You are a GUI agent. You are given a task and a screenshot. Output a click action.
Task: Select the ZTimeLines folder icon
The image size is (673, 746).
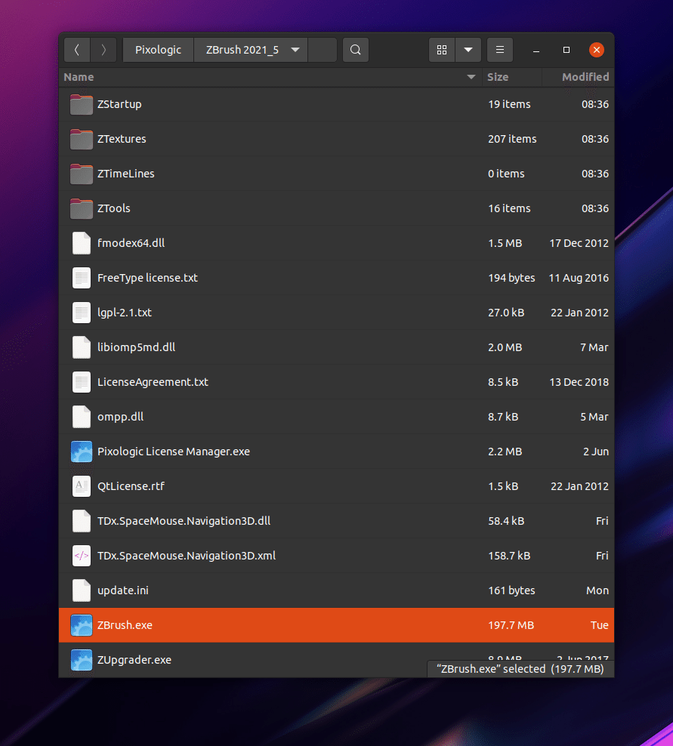coord(82,174)
